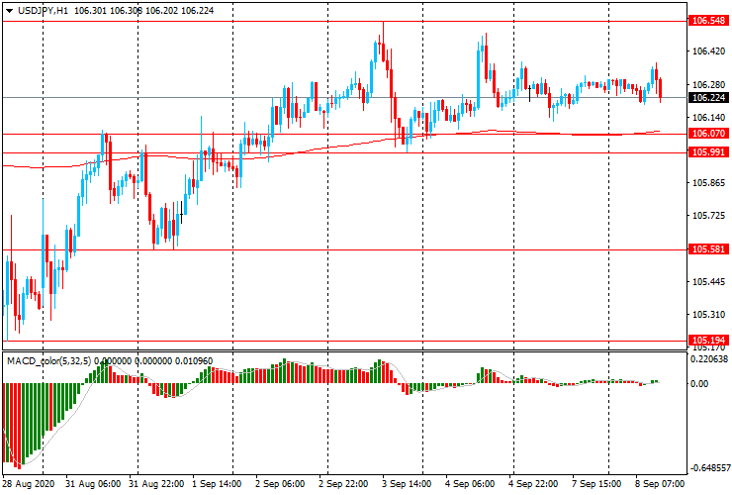Click the 3 Sep 14:00 time label

pyautogui.click(x=407, y=483)
